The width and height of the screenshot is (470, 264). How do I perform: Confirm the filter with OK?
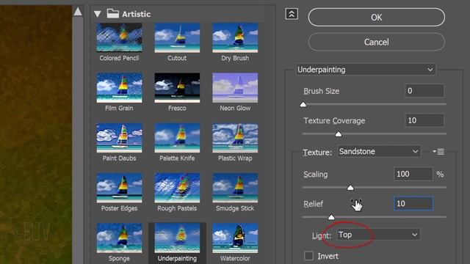pos(377,18)
